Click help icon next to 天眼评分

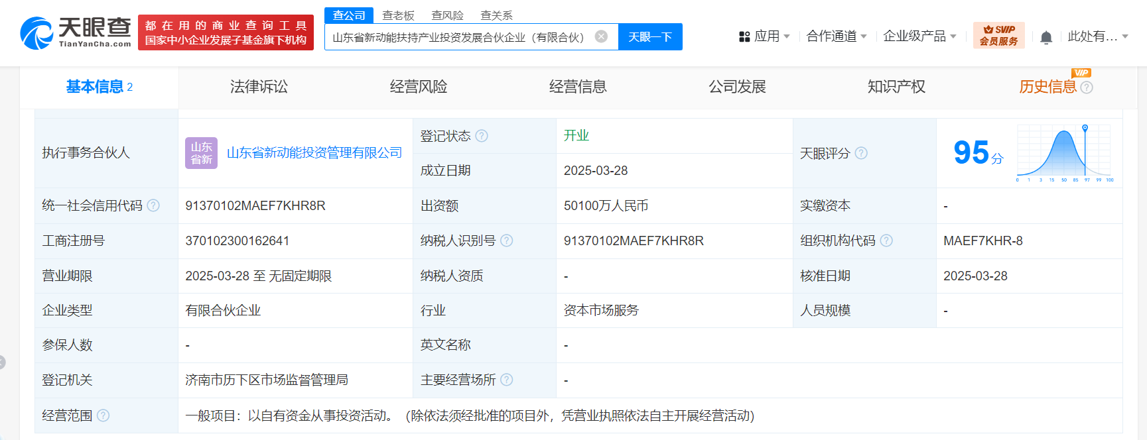point(861,153)
